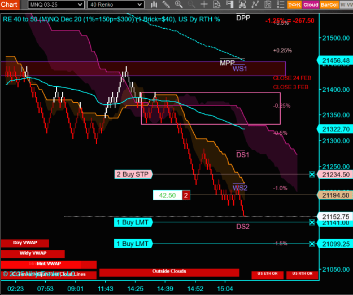Toggle the BarCol bar color button
This screenshot has height=295, width=353.
tap(329, 5)
